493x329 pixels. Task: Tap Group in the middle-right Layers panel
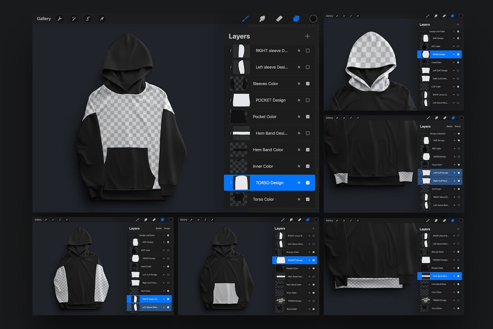[x=458, y=126]
